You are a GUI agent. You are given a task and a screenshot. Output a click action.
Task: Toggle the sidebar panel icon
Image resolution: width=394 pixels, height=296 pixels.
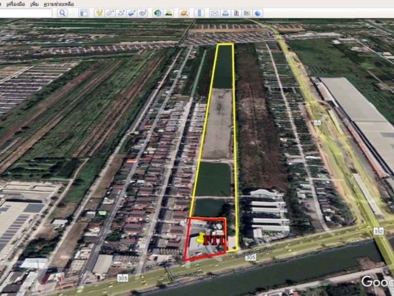pos(84,13)
